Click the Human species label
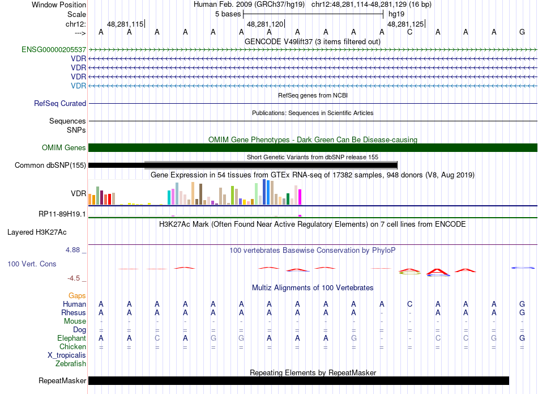Viewport: 538px width, 394px height. pos(74,304)
